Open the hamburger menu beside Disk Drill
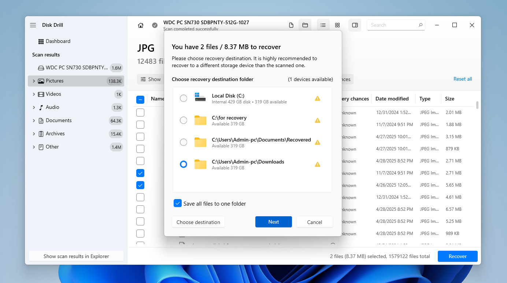 point(33,25)
